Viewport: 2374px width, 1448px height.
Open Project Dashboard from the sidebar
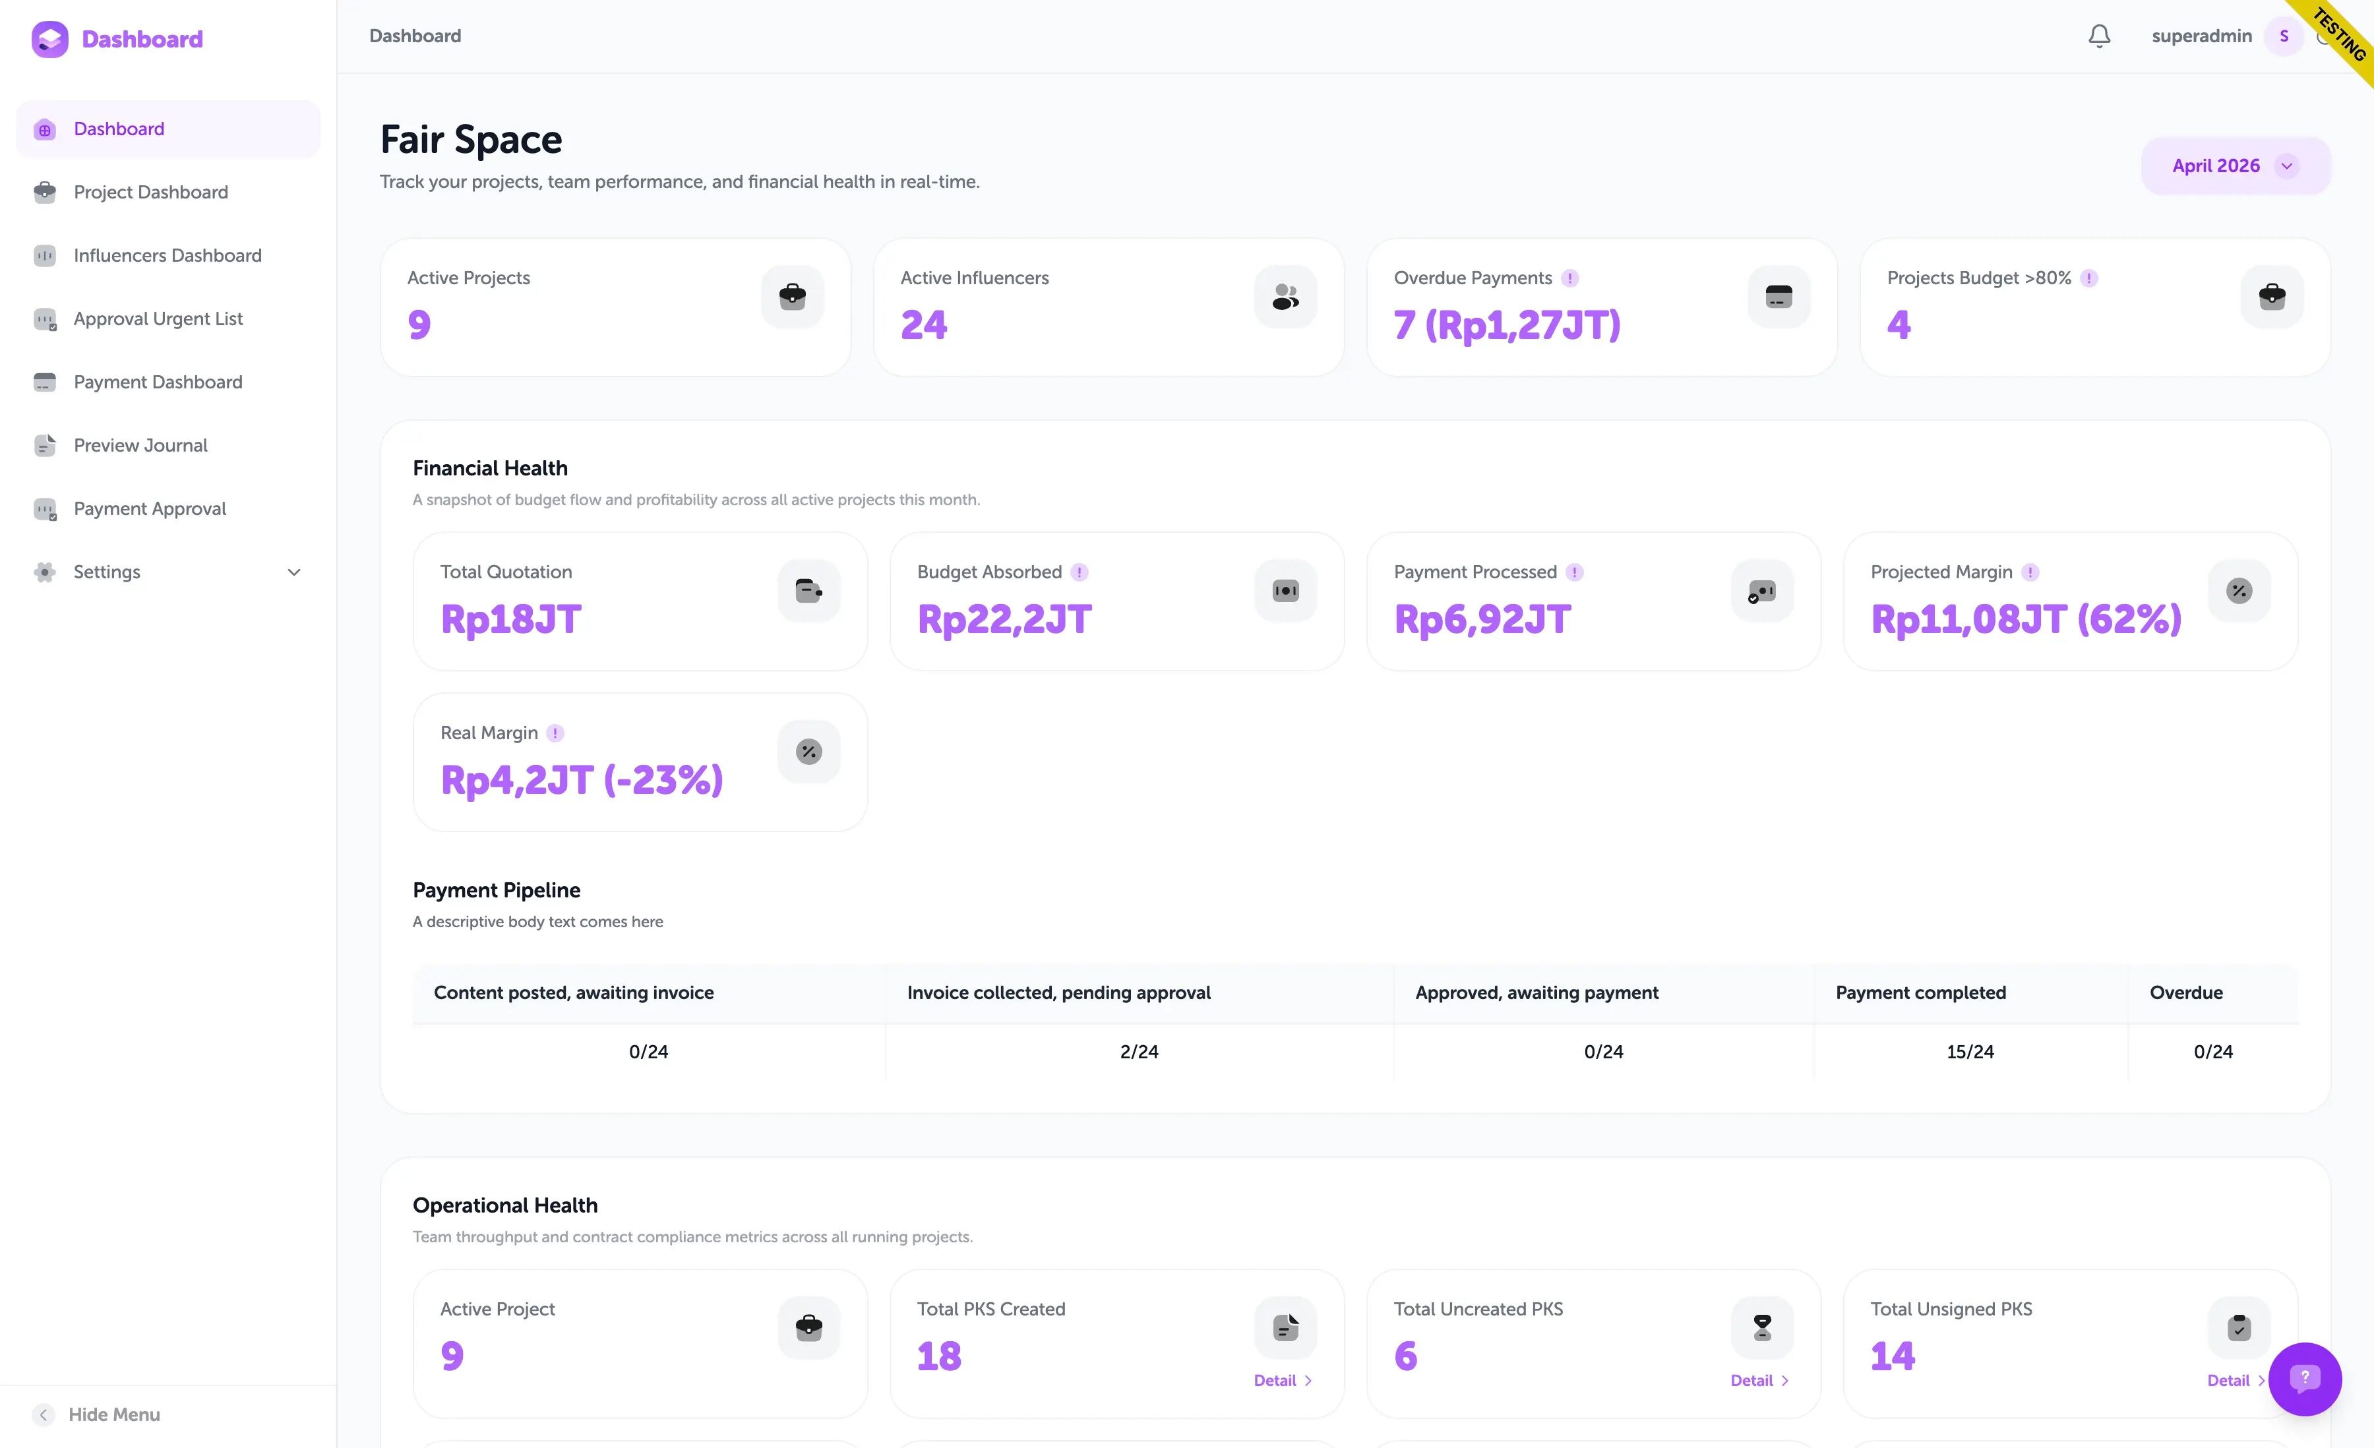pyautogui.click(x=167, y=192)
